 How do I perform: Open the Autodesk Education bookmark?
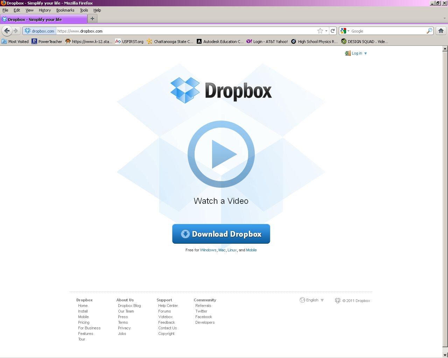point(220,42)
